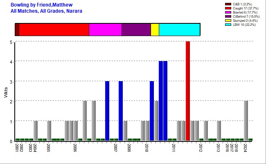The width and height of the screenshot is (266, 164).
Task: Click the 2024 x-axis label
Action: [x=245, y=148]
